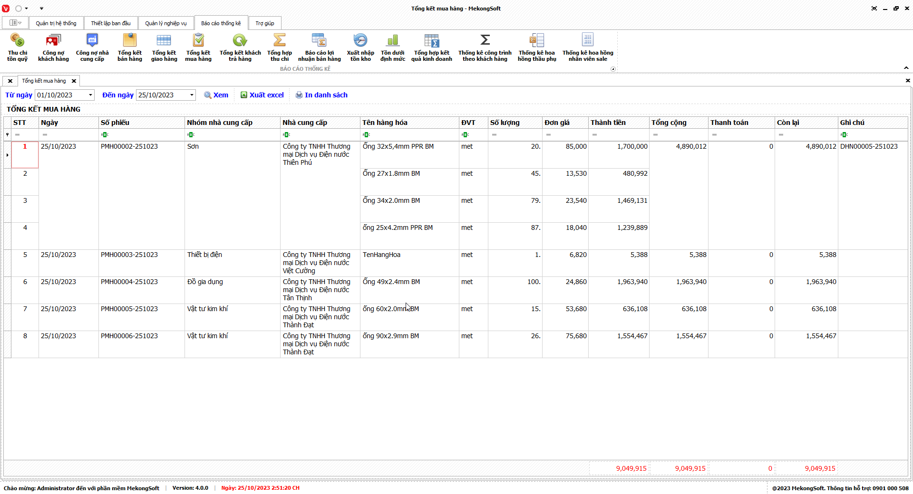Open the Thu chi tồn quỹ report
This screenshot has height=494, width=913.
click(17, 47)
